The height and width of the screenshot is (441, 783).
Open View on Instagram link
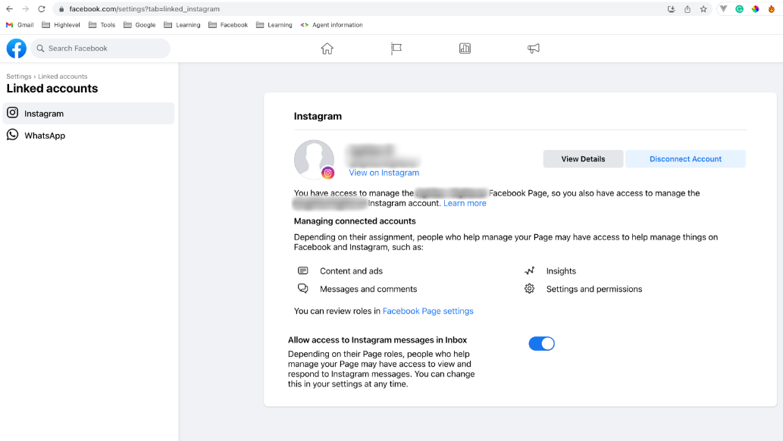coord(384,173)
